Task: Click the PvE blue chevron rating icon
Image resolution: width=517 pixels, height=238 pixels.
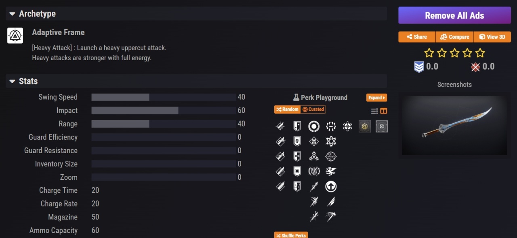Action: pyautogui.click(x=419, y=67)
